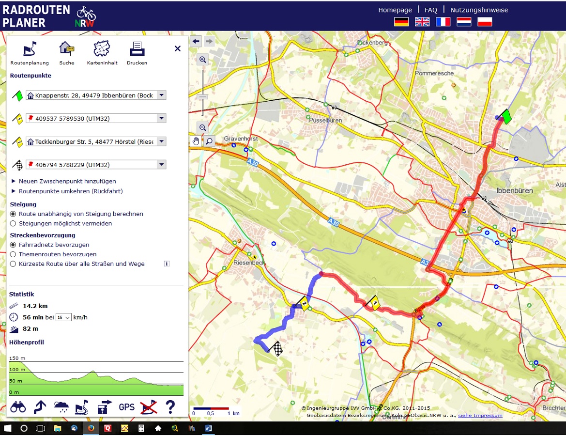Image resolution: width=566 pixels, height=436 pixels.
Task: Click the GPS export icon
Action: (x=127, y=407)
